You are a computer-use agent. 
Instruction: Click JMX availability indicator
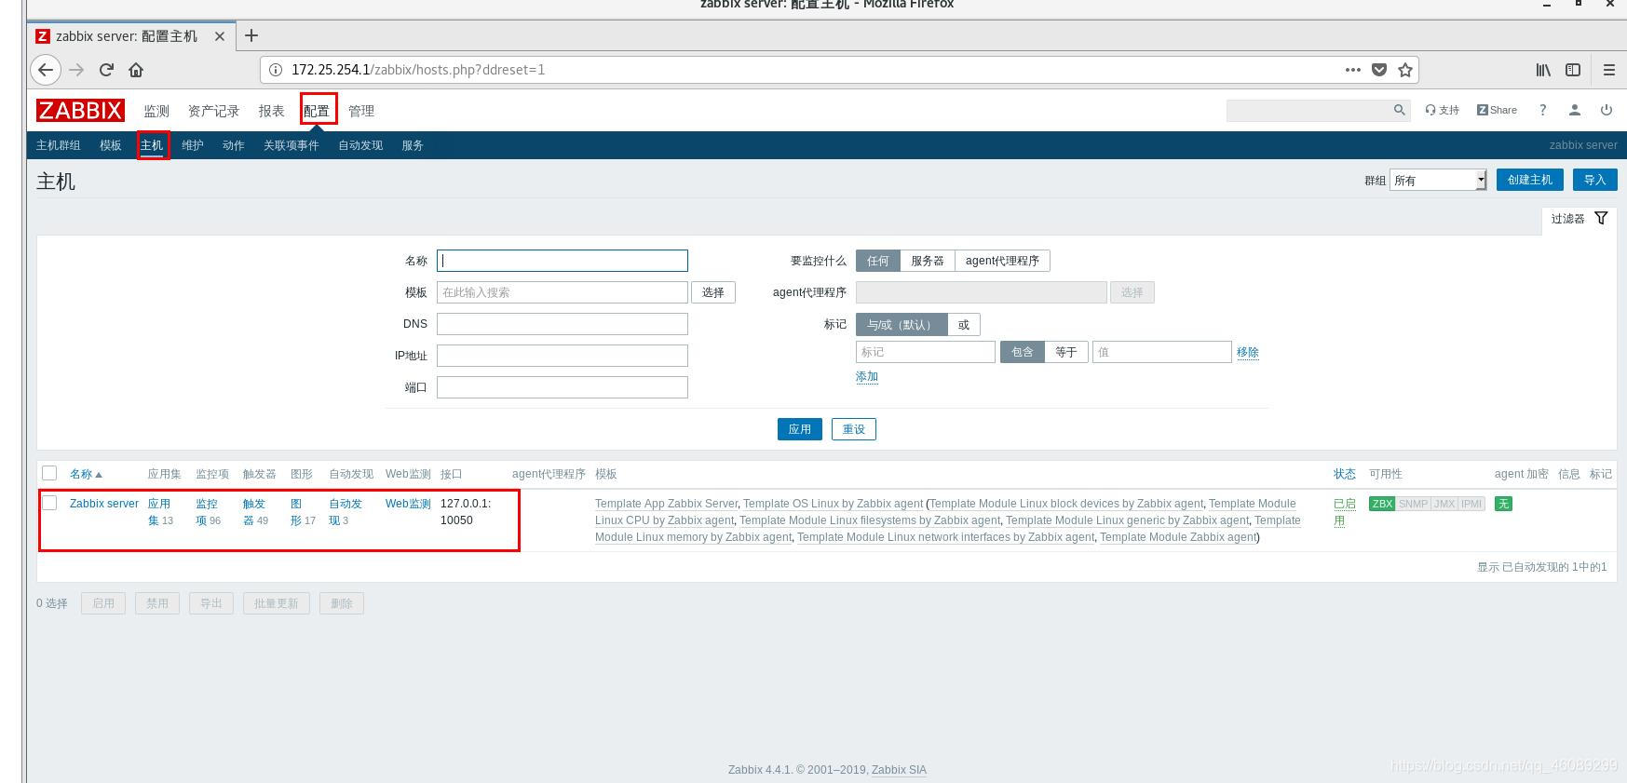coord(1444,504)
